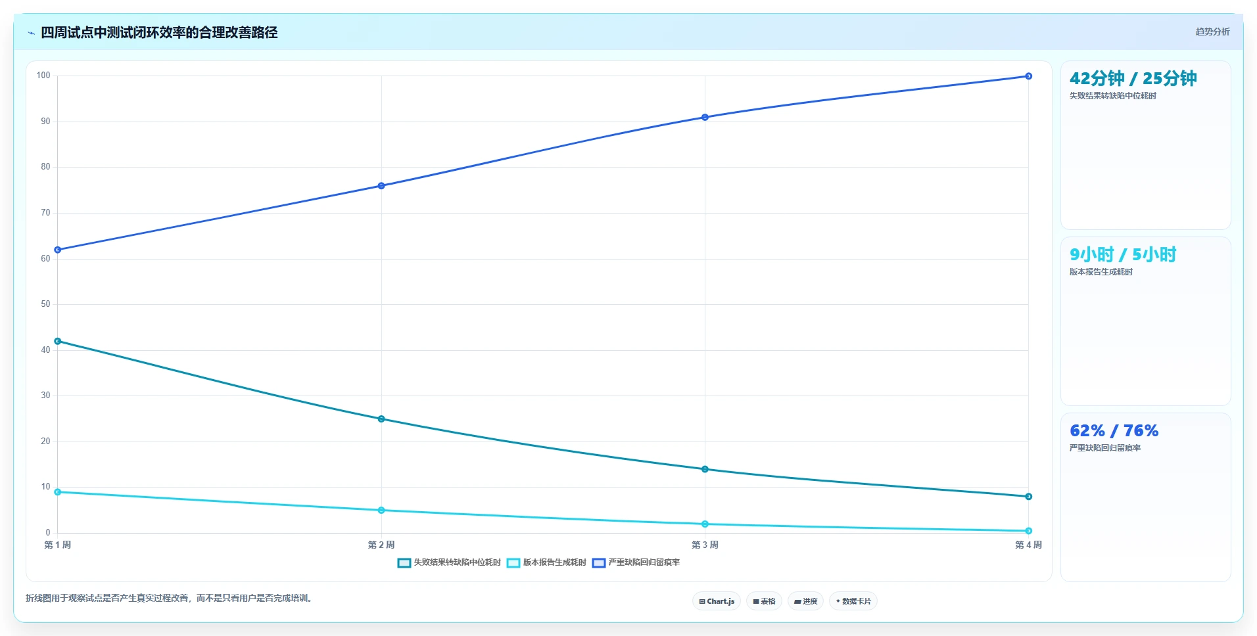This screenshot has height=636, width=1257.
Task: Toggle the 失败结果转缺陷中位耗时 legend swatch
Action: [x=404, y=563]
